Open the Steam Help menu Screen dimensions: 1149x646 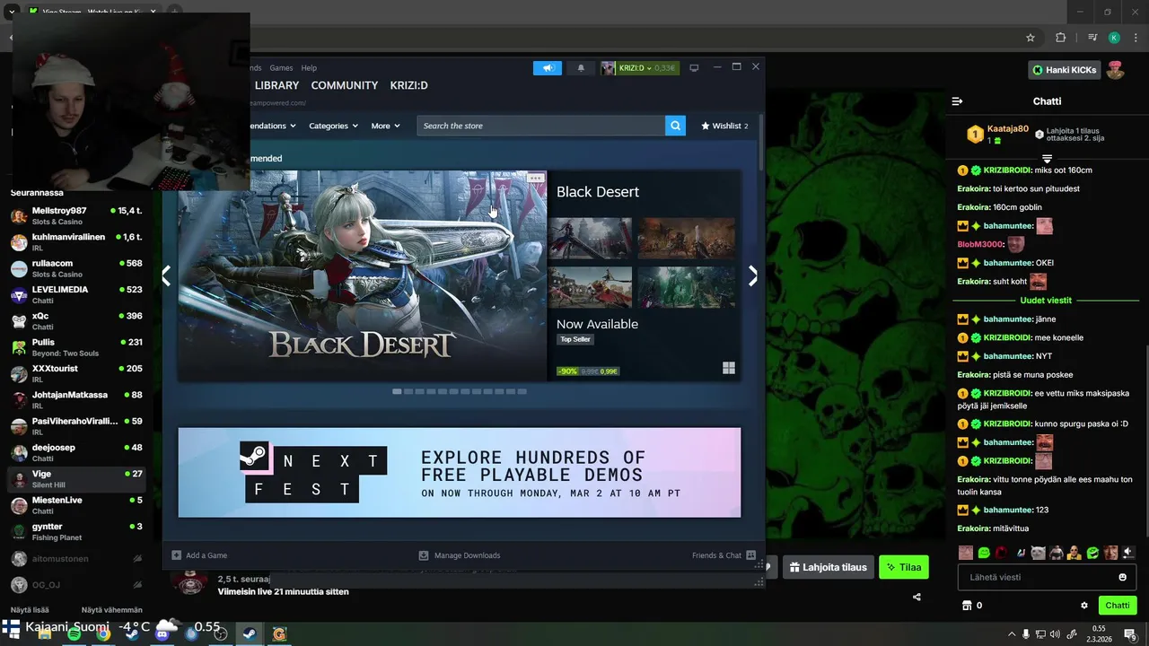(309, 68)
